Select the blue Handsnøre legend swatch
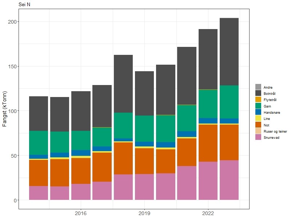 [x=258, y=112]
